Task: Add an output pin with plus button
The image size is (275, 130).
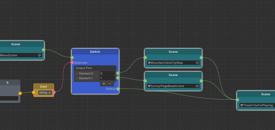Action: [x=104, y=84]
